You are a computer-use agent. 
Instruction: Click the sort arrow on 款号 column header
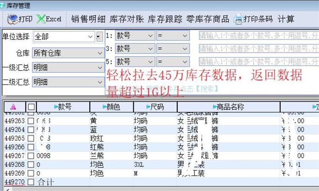[x=55, y=107]
